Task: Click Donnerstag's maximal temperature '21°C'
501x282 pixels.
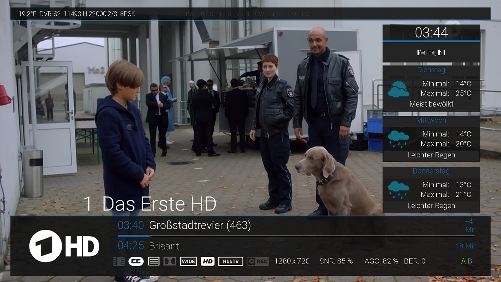Action: click(463, 195)
